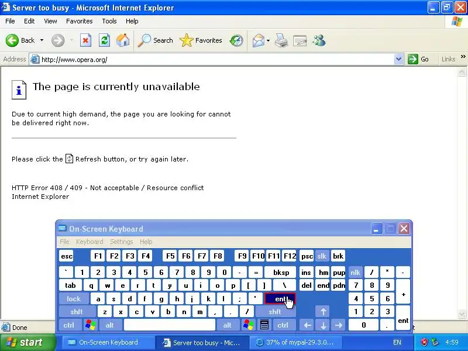Tap the left Windows key on keyboard
The height and width of the screenshot is (351, 468).
point(91,325)
